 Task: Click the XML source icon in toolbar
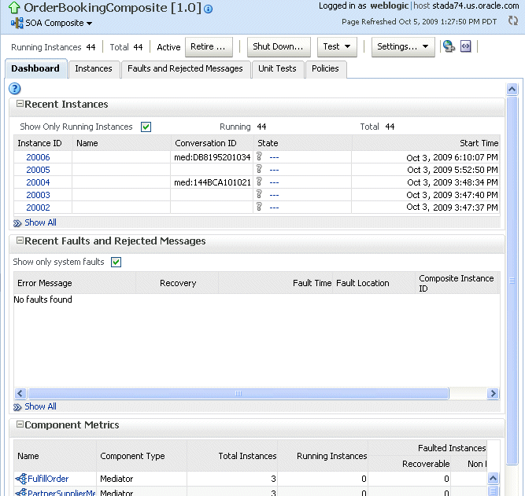click(466, 46)
